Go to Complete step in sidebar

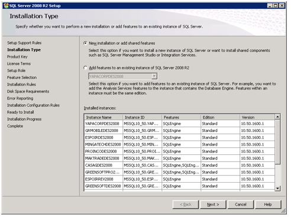click(x=15, y=126)
